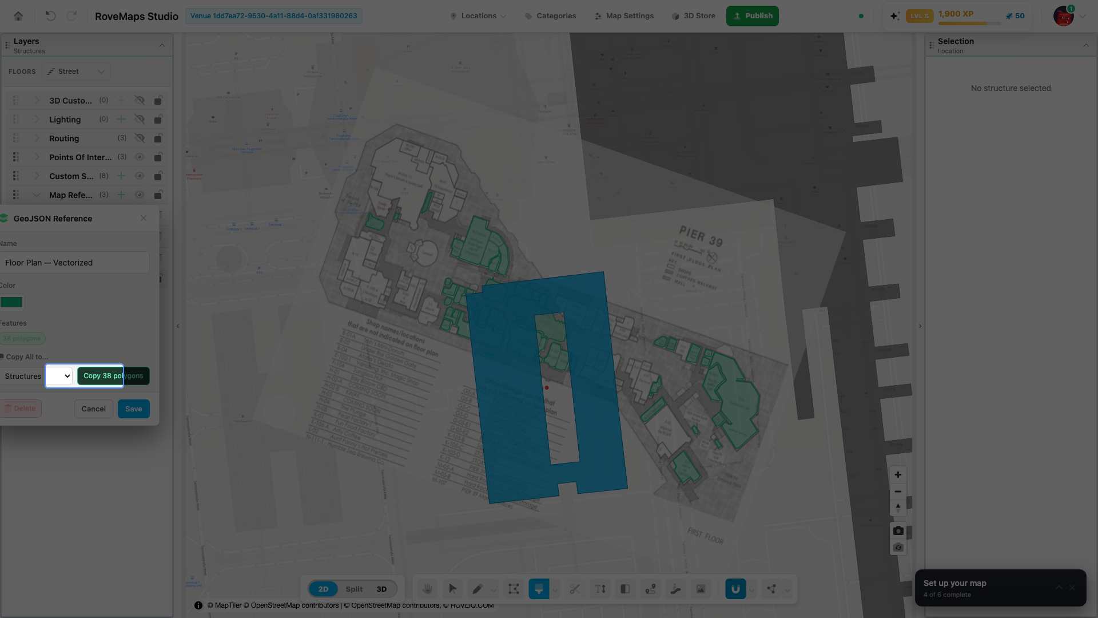Undo the last action
The image size is (1098, 618).
pyautogui.click(x=50, y=16)
